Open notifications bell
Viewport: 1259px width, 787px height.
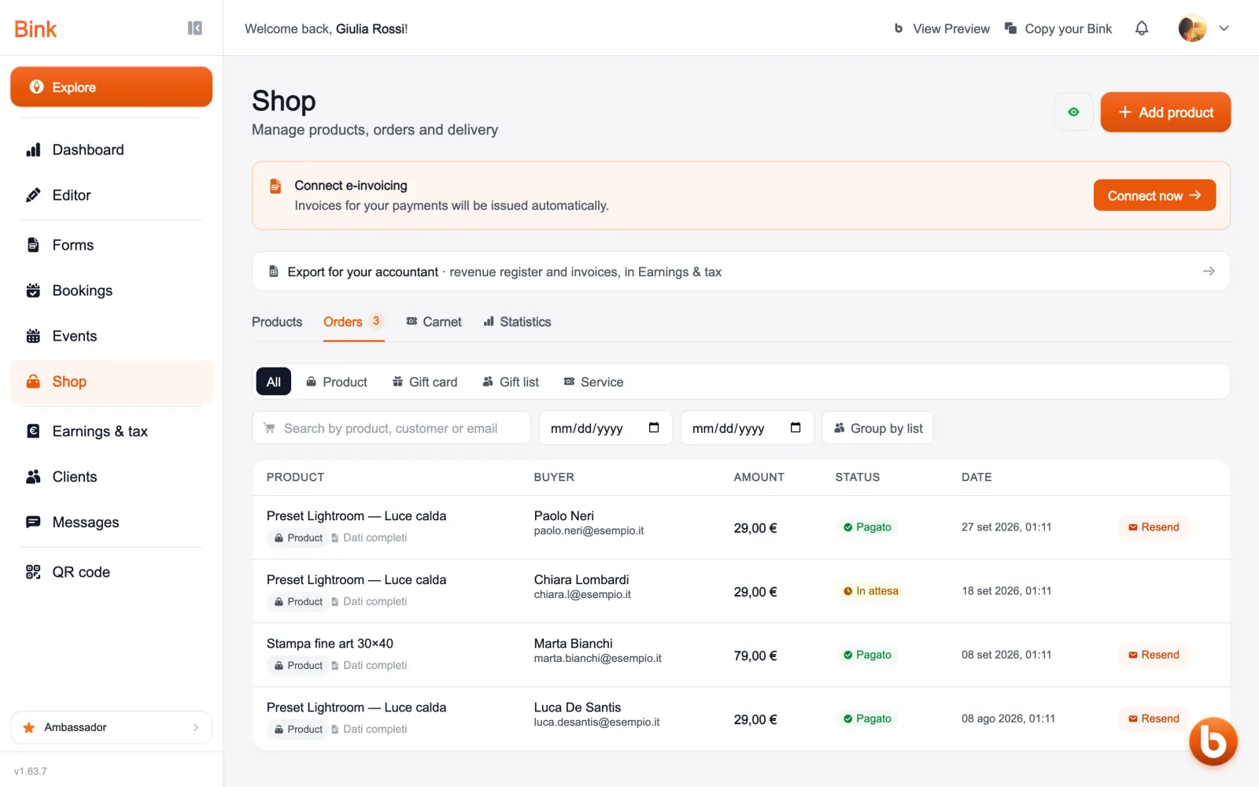click(x=1142, y=28)
